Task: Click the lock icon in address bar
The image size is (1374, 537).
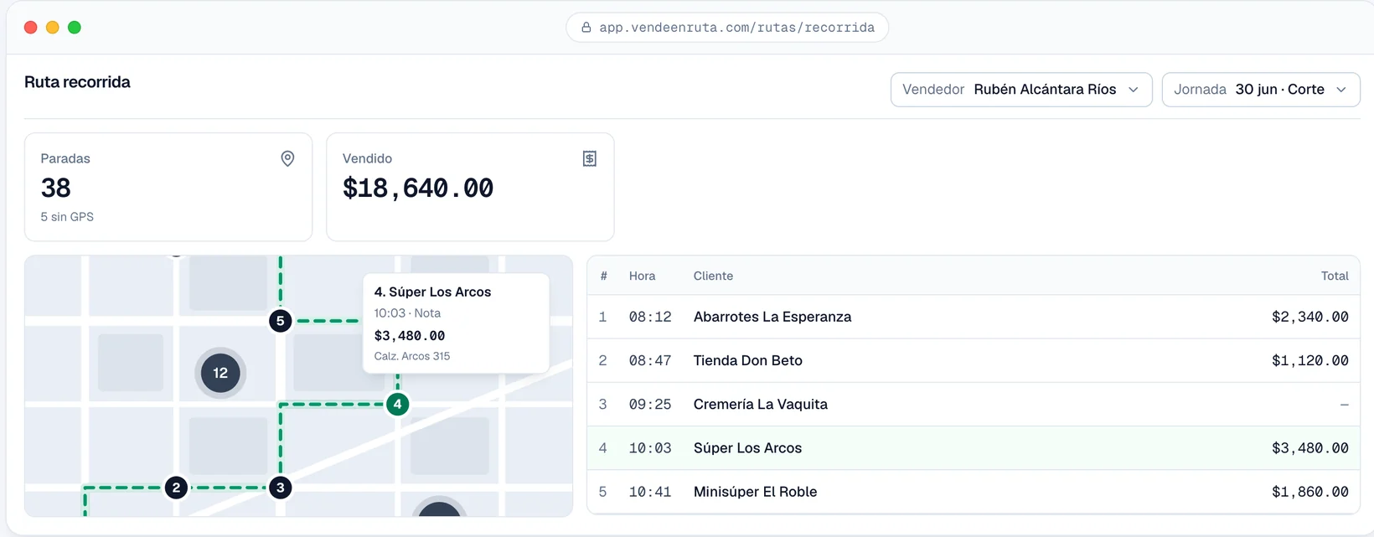Action: (x=586, y=28)
